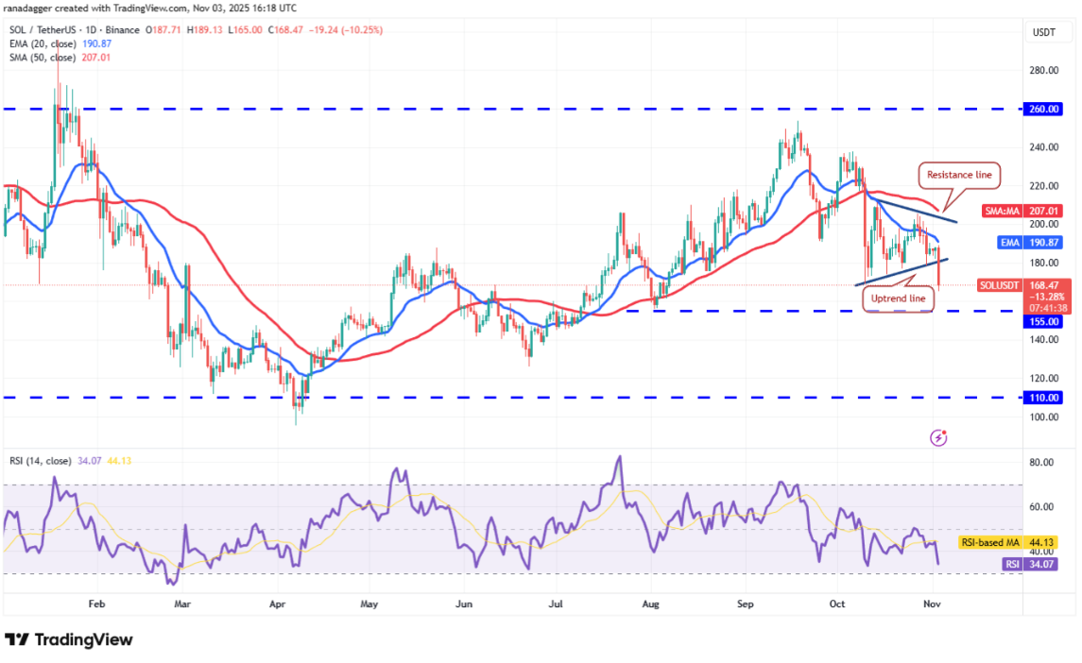
Task: Click the Aug label on the time axis
Action: [649, 601]
